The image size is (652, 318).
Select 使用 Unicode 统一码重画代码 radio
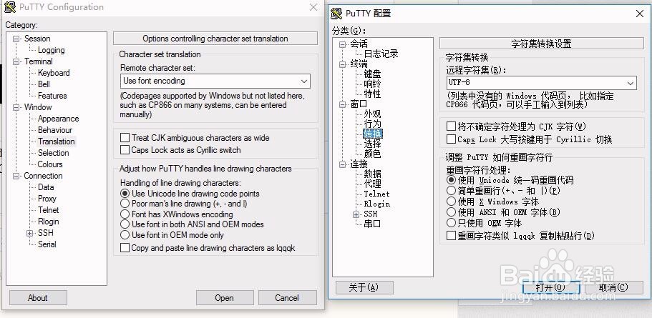451,180
